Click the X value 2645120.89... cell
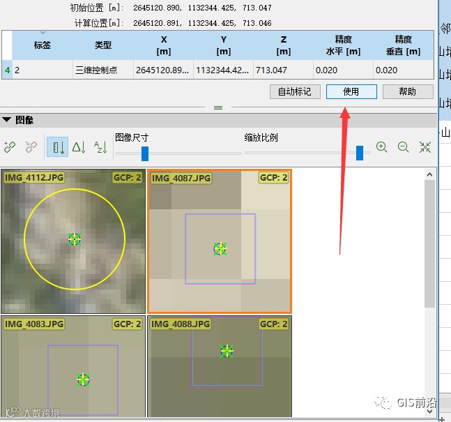451x422 pixels. 163,70
